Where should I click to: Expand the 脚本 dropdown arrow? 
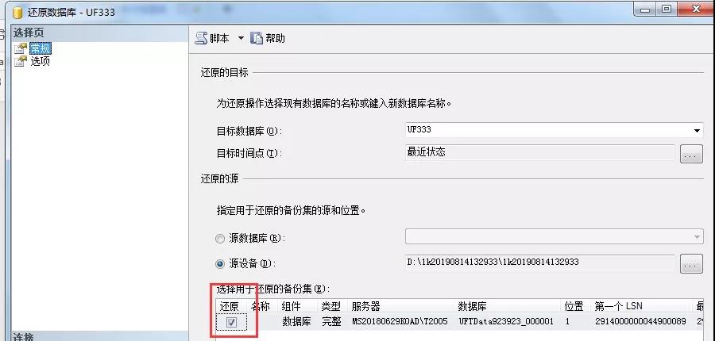[241, 38]
